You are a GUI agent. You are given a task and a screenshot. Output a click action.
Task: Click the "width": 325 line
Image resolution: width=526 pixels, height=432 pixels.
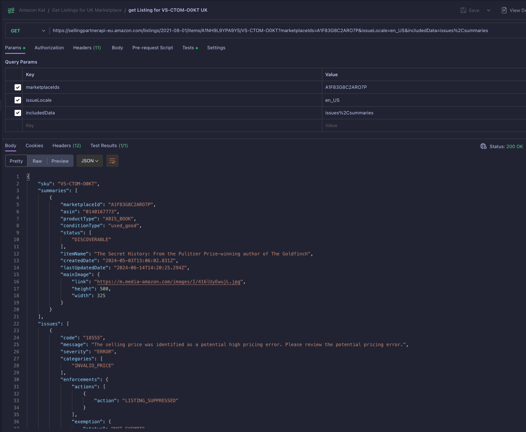click(88, 296)
